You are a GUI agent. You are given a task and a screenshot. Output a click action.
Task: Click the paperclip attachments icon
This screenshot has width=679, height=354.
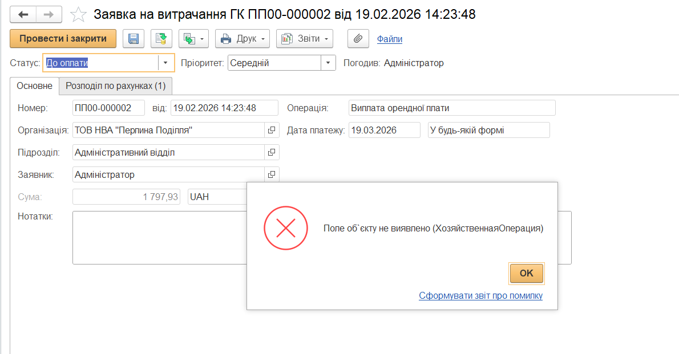pyautogui.click(x=358, y=39)
